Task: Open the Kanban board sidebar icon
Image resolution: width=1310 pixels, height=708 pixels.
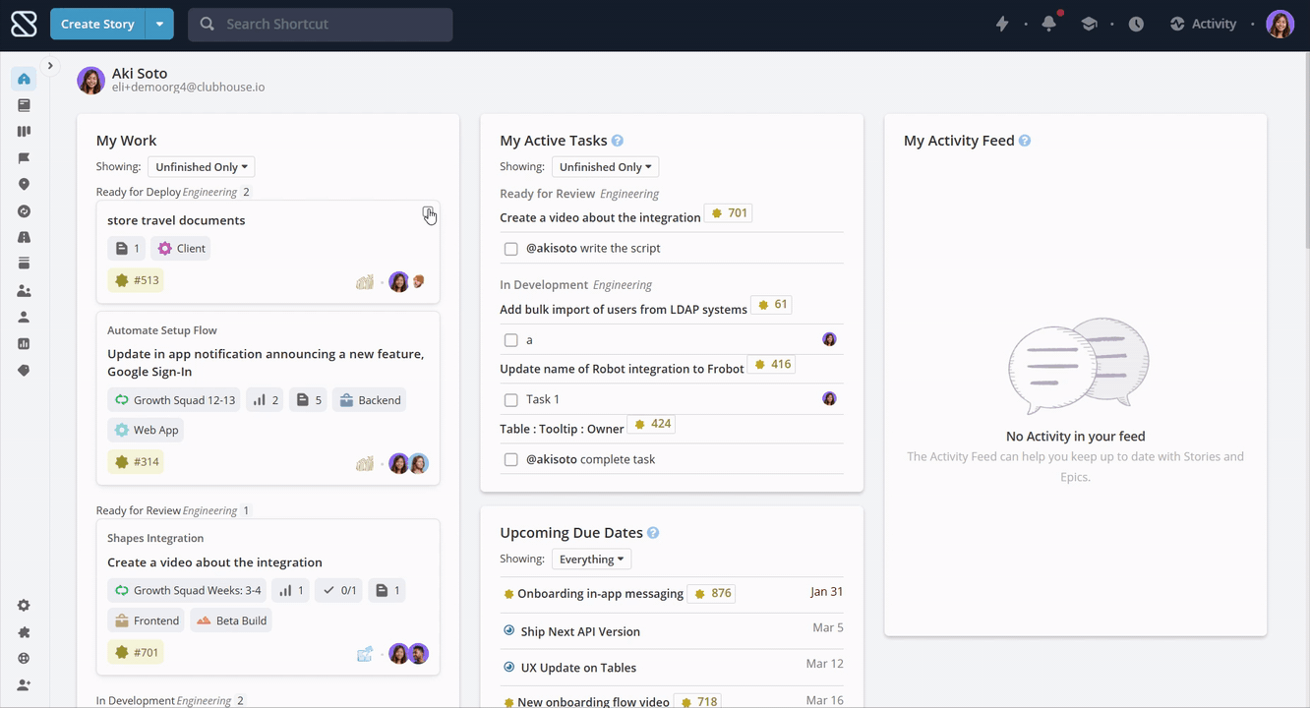Action: (24, 132)
